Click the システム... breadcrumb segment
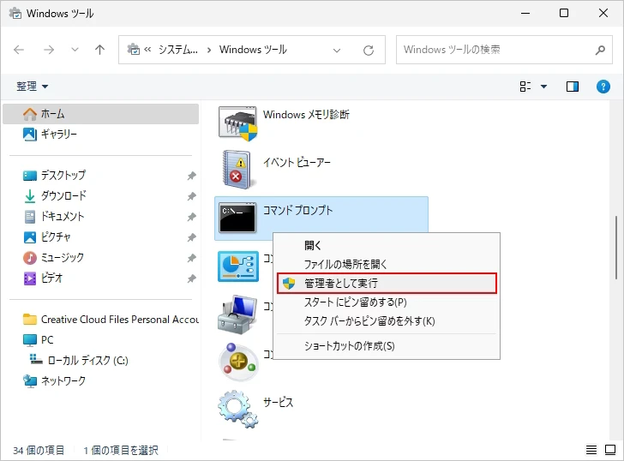The image size is (624, 461). [x=178, y=50]
